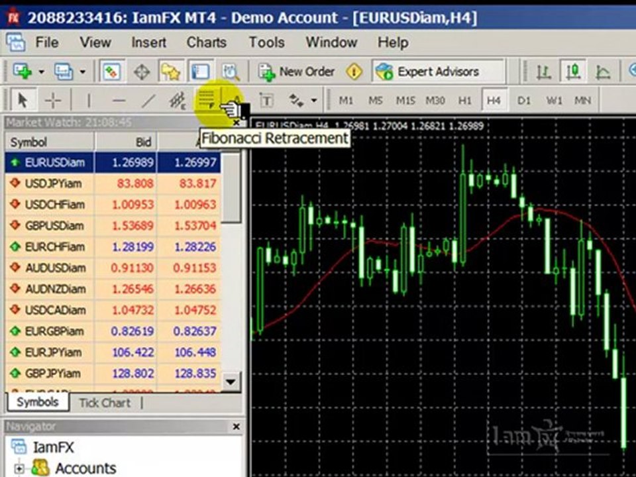Select the EURCHFiam symbol
Screen dimensions: 636x477
click(x=55, y=246)
